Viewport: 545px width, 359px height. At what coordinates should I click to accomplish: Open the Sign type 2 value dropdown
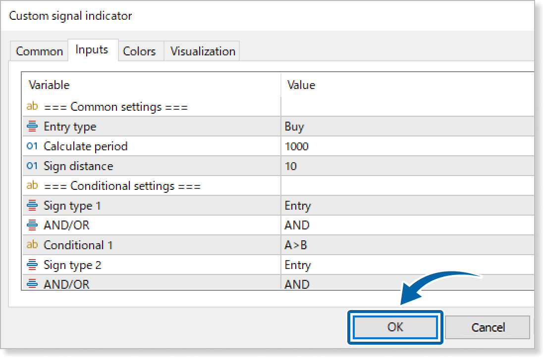(x=347, y=265)
